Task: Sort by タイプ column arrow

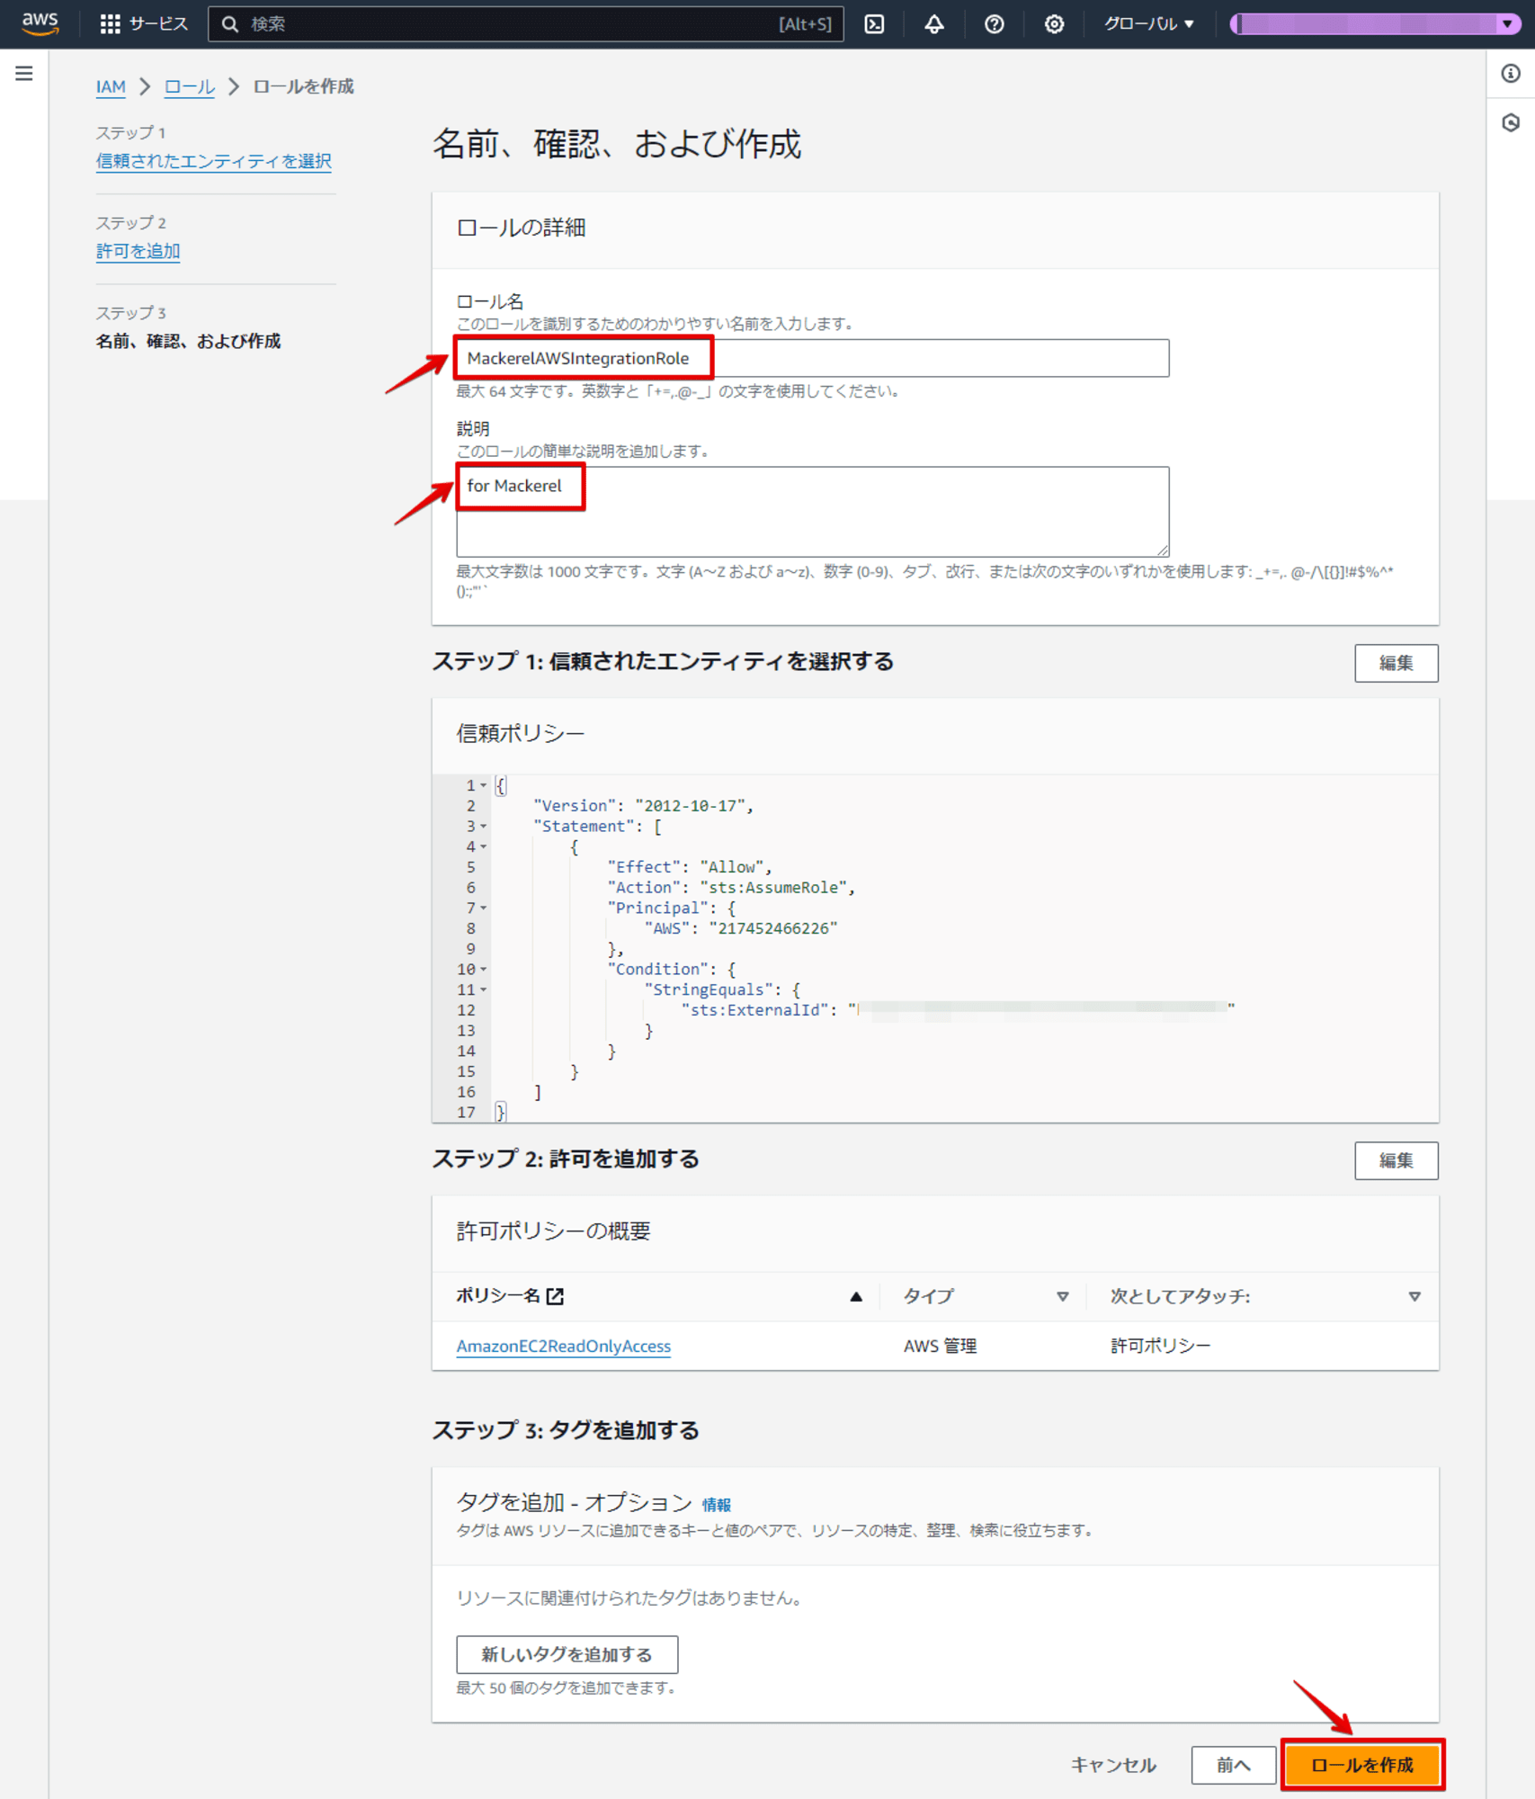Action: click(x=1063, y=1296)
